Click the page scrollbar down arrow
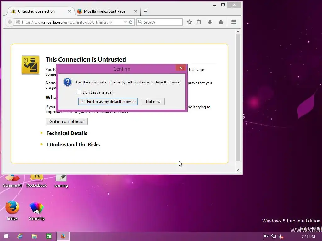 [238, 170]
